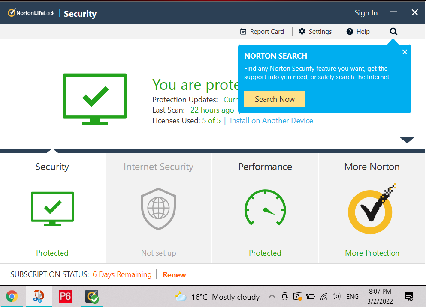This screenshot has height=307, width=426.
Task: Open the red P6 taskbar app
Action: click(x=65, y=296)
